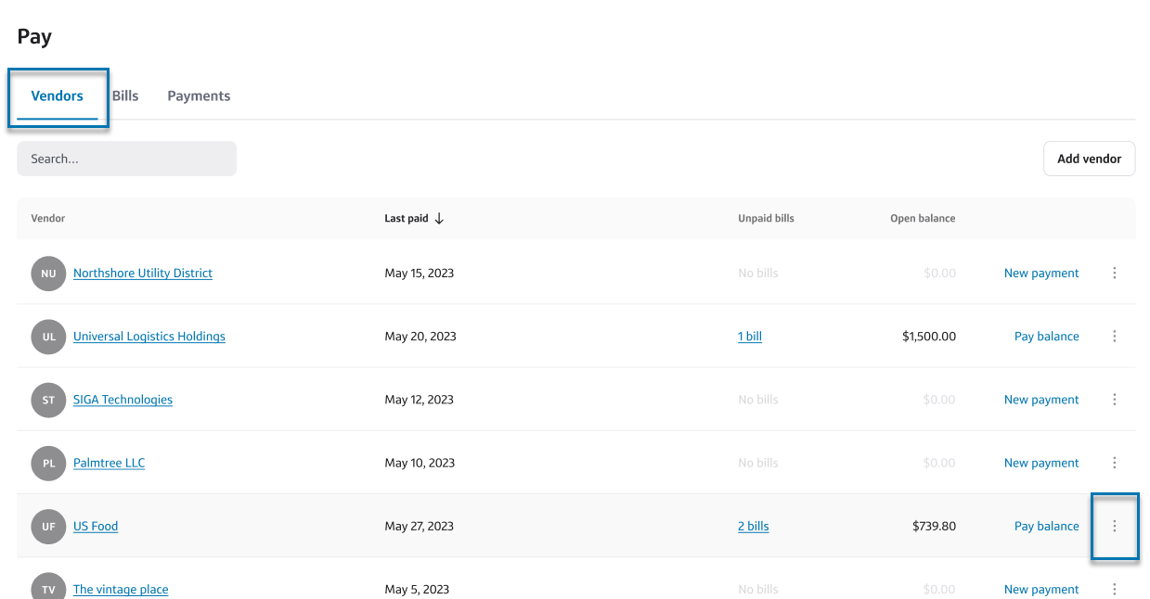Open 1 bill link for Universal Logistics

(749, 337)
